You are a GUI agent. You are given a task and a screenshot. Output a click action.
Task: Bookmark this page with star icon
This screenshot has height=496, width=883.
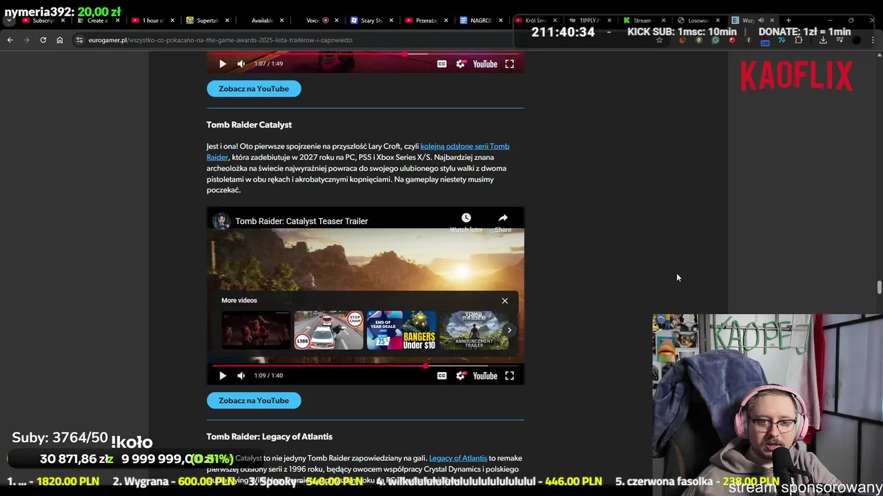(x=659, y=40)
